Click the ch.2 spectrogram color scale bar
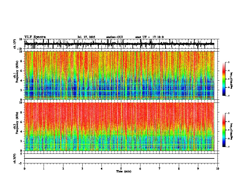Image resolution: width=245 pixels, height=189 pixels. coord(224,130)
